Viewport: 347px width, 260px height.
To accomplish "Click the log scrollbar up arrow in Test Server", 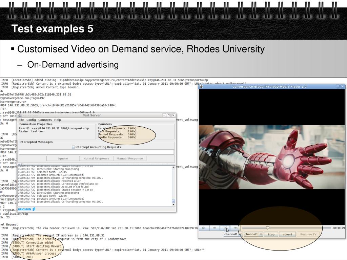I will point(173,167).
